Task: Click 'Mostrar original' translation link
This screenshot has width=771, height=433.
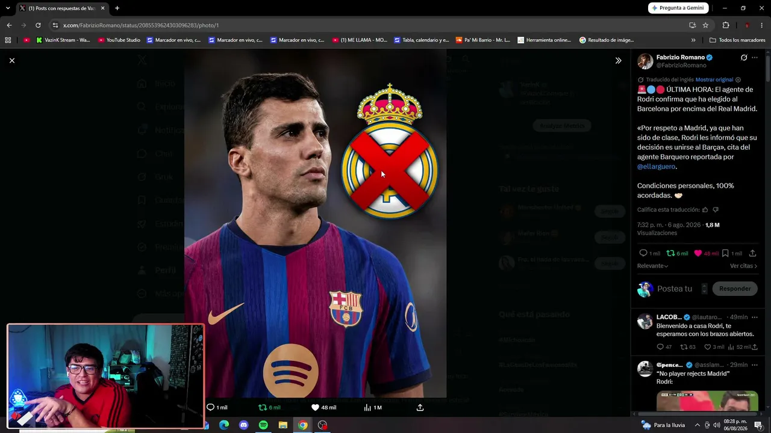Action: pos(714,79)
